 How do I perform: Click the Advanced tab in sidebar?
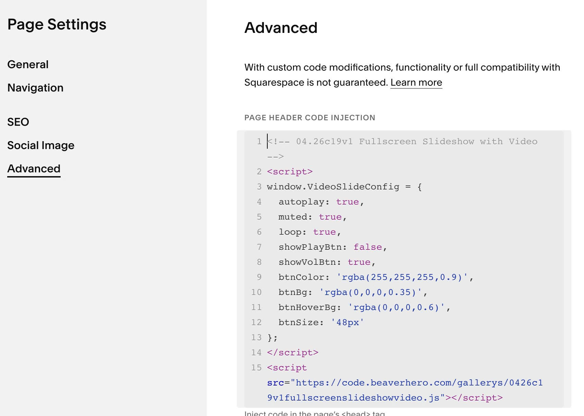point(34,169)
